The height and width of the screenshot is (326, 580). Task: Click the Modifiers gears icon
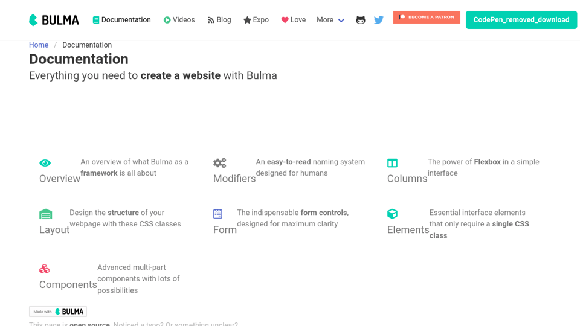click(x=220, y=162)
